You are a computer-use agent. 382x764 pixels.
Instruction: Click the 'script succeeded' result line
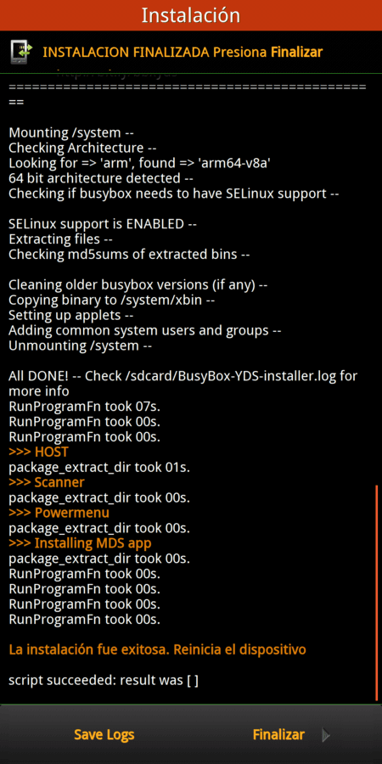point(104,680)
